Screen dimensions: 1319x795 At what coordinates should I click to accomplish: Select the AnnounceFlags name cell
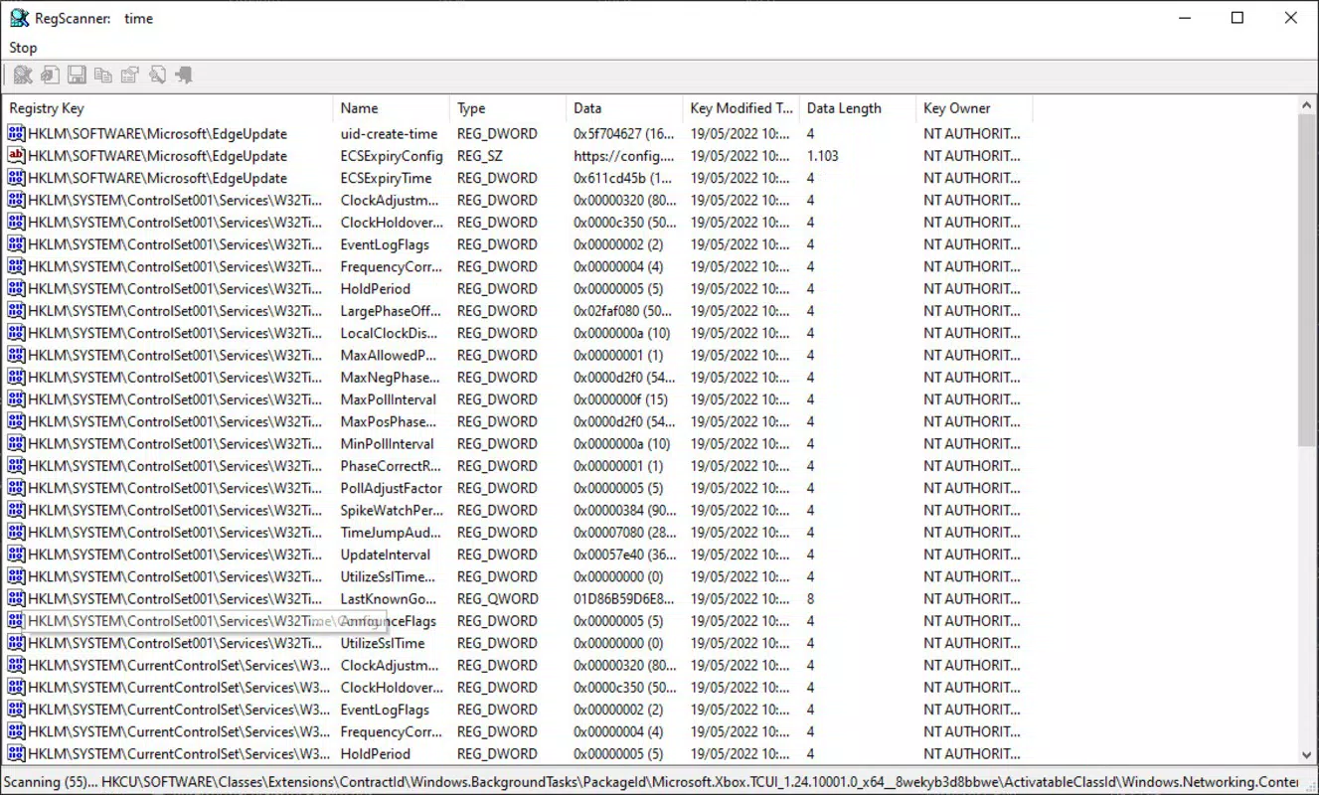[x=388, y=621]
